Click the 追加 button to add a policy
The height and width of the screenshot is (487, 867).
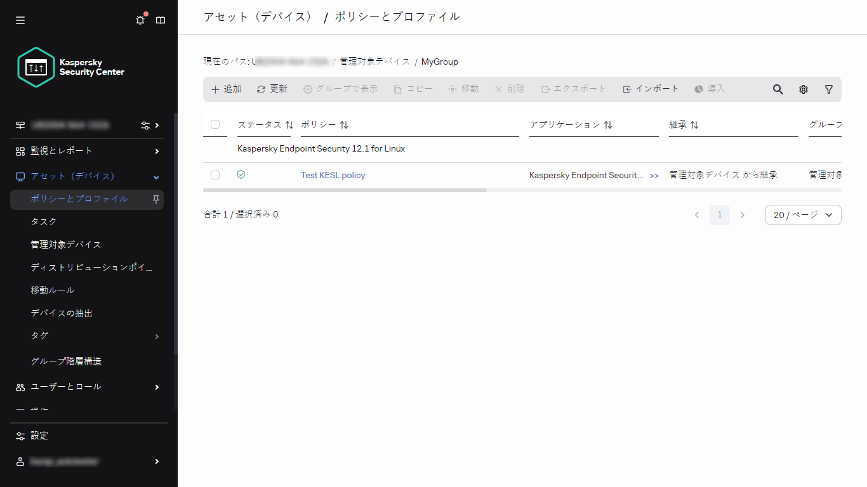(225, 89)
